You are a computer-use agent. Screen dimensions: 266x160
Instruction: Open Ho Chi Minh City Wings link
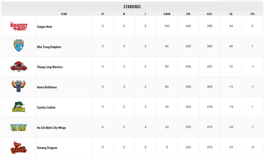point(51,128)
